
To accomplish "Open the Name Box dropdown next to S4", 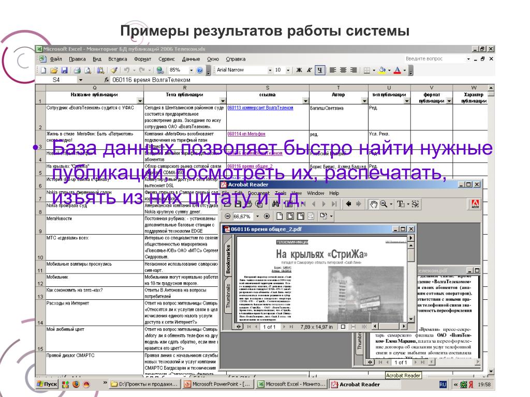I will (x=80, y=80).
